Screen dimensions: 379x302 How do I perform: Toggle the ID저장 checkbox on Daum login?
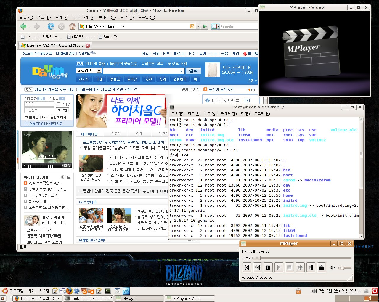point(58,104)
